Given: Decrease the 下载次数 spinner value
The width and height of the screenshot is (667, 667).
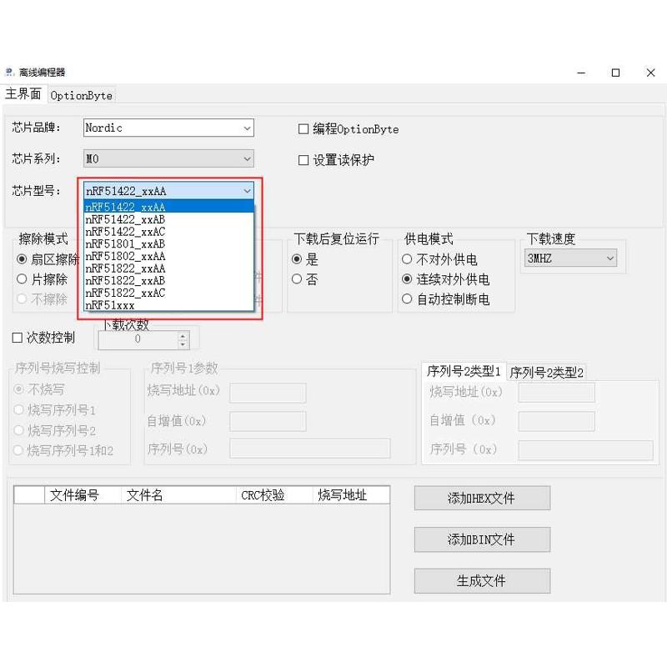Looking at the screenshot, I should [x=183, y=344].
